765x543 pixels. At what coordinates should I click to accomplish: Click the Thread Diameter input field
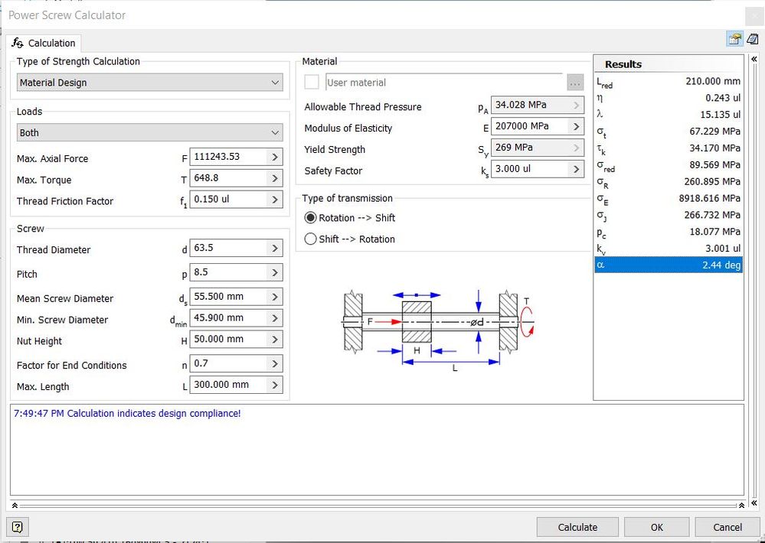point(228,248)
